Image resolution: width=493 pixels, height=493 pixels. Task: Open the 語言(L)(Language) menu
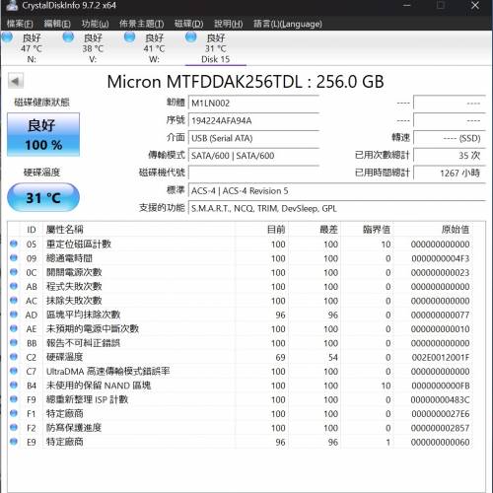click(288, 24)
